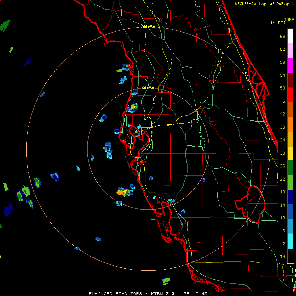Screen dimensions: 296x296
Task: Pick the light pink legend swatch
Action: click(290, 50)
